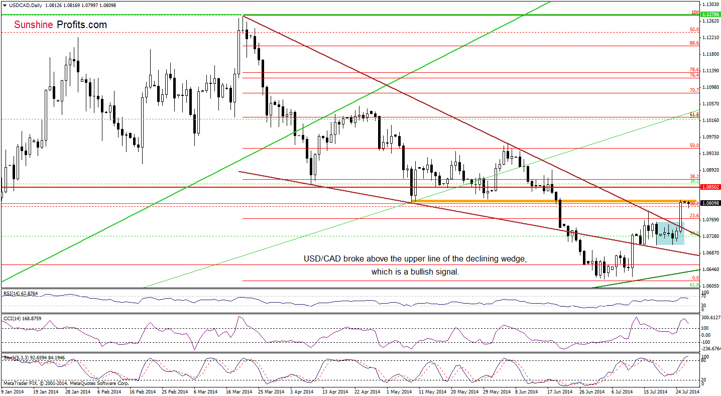Click the 1.10980 price axis value
Image resolution: width=721 pixels, height=396 pixels.
[x=711, y=87]
